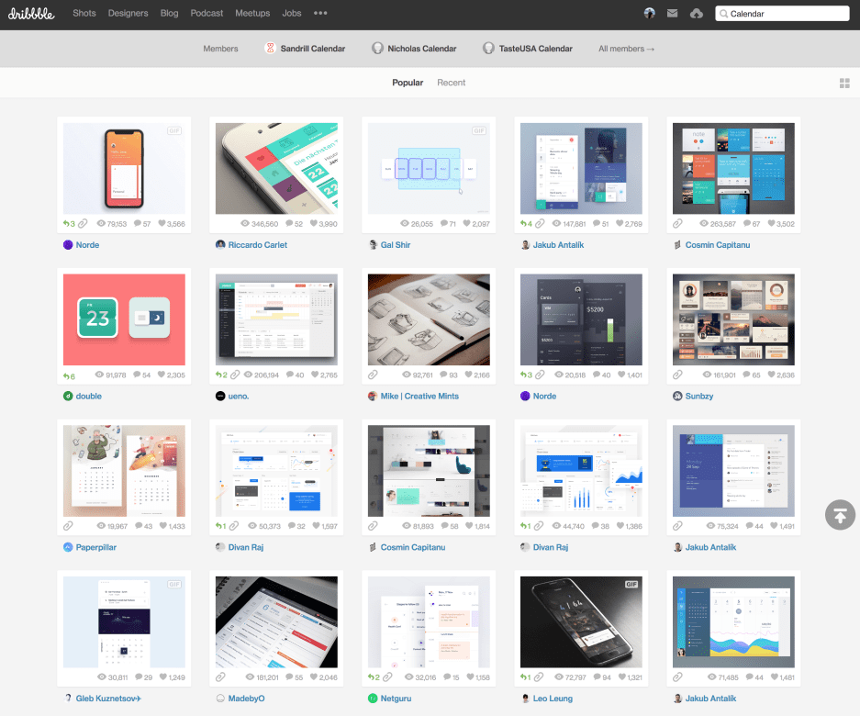Image resolution: width=860 pixels, height=716 pixels.
Task: Open Cosmin Capitanu's profile in first row
Action: (718, 245)
